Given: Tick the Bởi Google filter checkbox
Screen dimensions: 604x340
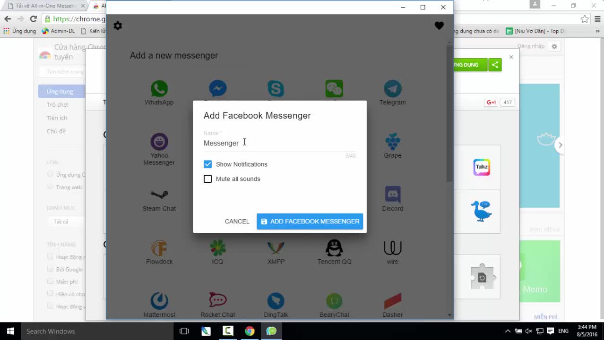Looking at the screenshot, I should [x=50, y=269].
